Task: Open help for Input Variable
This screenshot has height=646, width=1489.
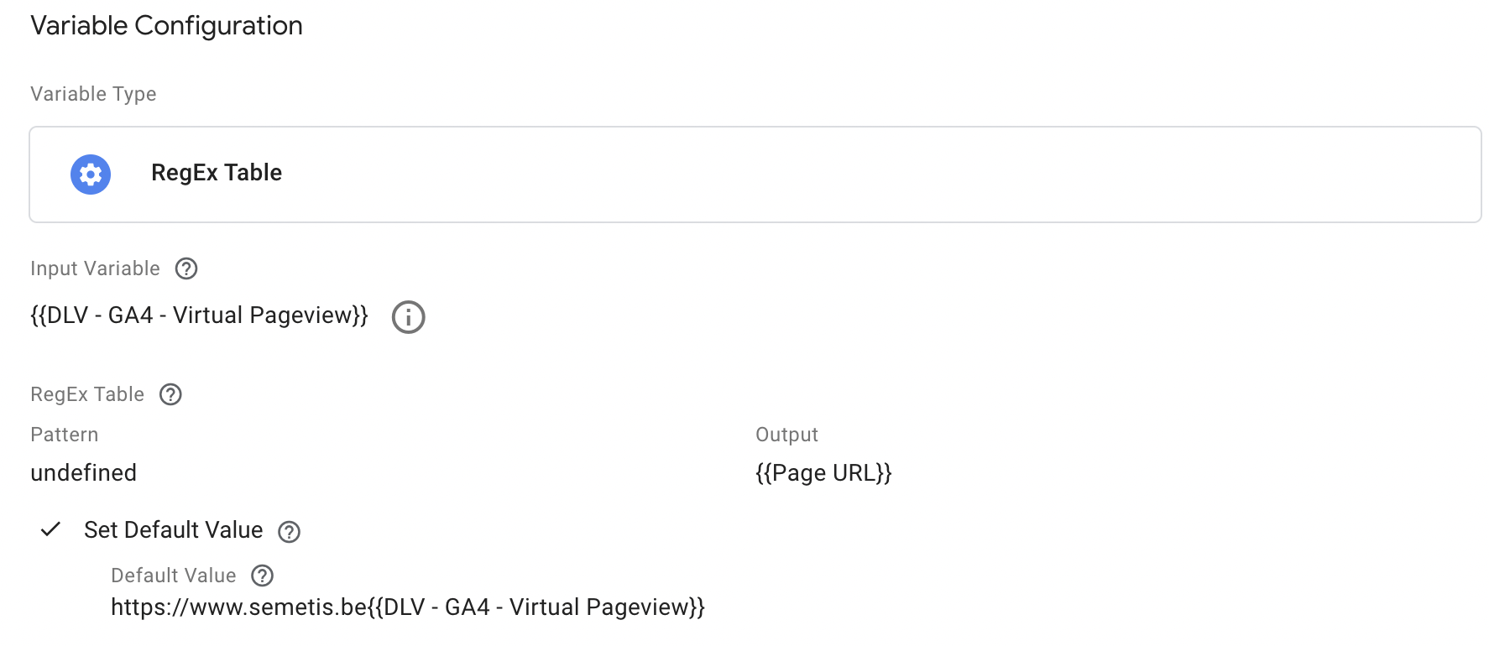Action: [186, 268]
